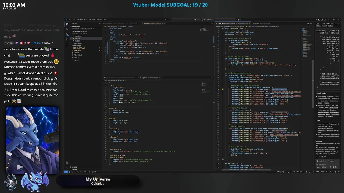The height and width of the screenshot is (193, 344).
Task: Collapse the OBS-Clock-Widget folder
Action: (x=79, y=48)
